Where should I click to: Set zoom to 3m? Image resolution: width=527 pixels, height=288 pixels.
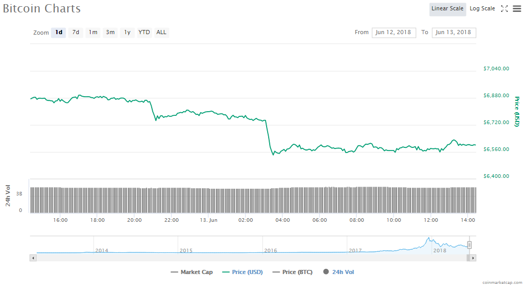(110, 33)
